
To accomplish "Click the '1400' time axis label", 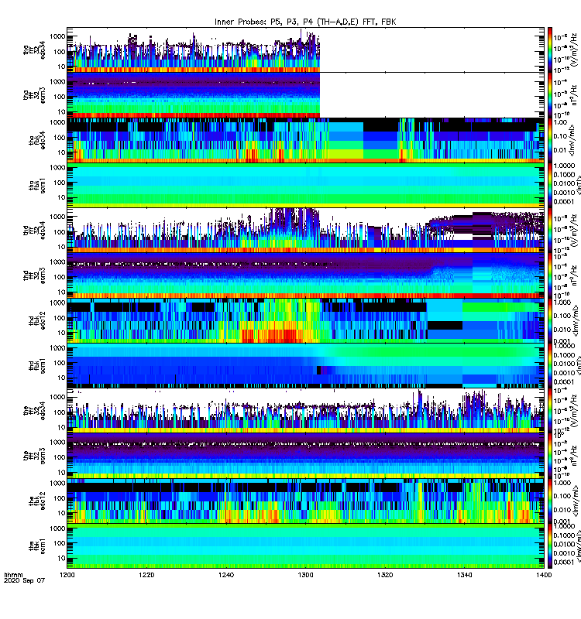I will point(544,575).
